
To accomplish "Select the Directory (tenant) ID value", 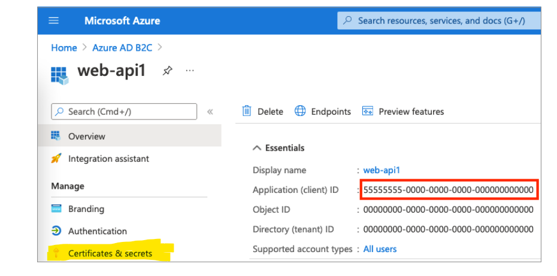I will pyautogui.click(x=449, y=229).
